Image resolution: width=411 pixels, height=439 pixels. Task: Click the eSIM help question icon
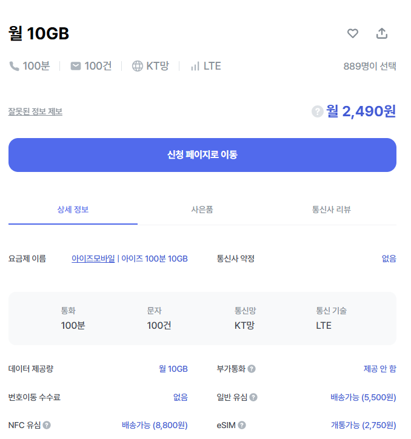pyautogui.click(x=242, y=425)
